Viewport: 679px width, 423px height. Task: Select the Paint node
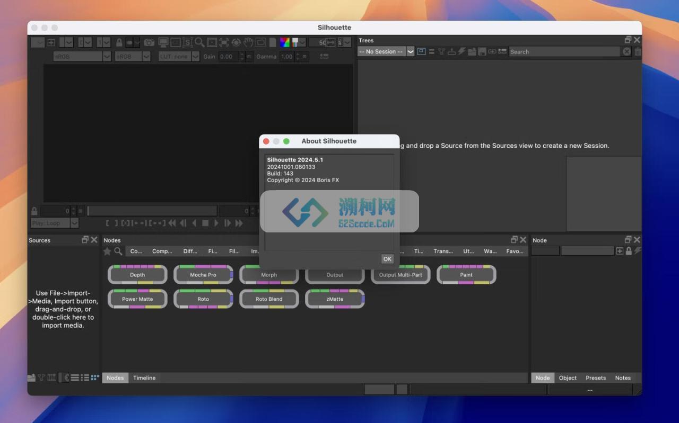(466, 275)
